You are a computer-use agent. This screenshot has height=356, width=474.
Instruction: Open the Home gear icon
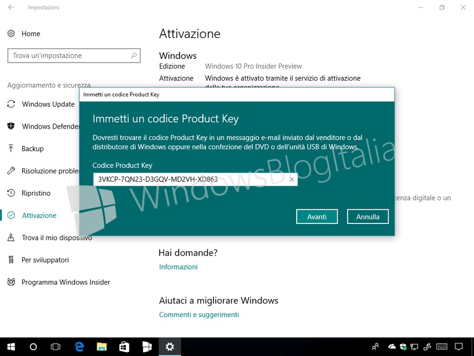point(11,33)
